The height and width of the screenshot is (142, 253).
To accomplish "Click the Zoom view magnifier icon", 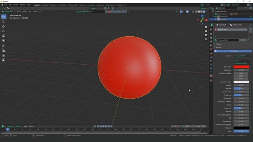I will point(206,27).
